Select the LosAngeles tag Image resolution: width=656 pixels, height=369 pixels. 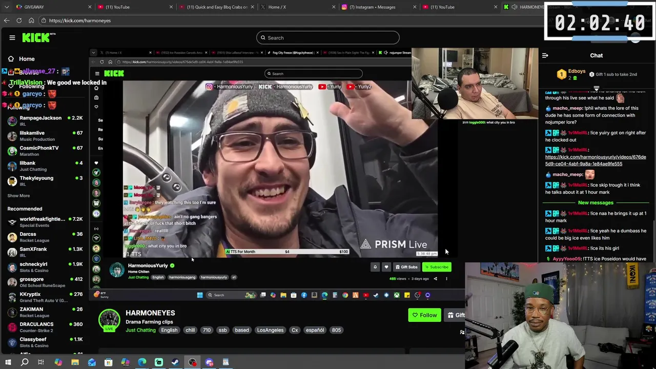tap(270, 330)
